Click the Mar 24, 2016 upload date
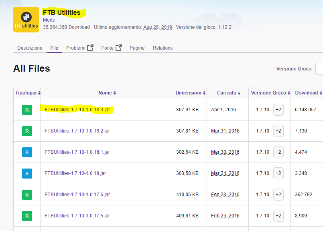The image size is (323, 231). (225, 173)
